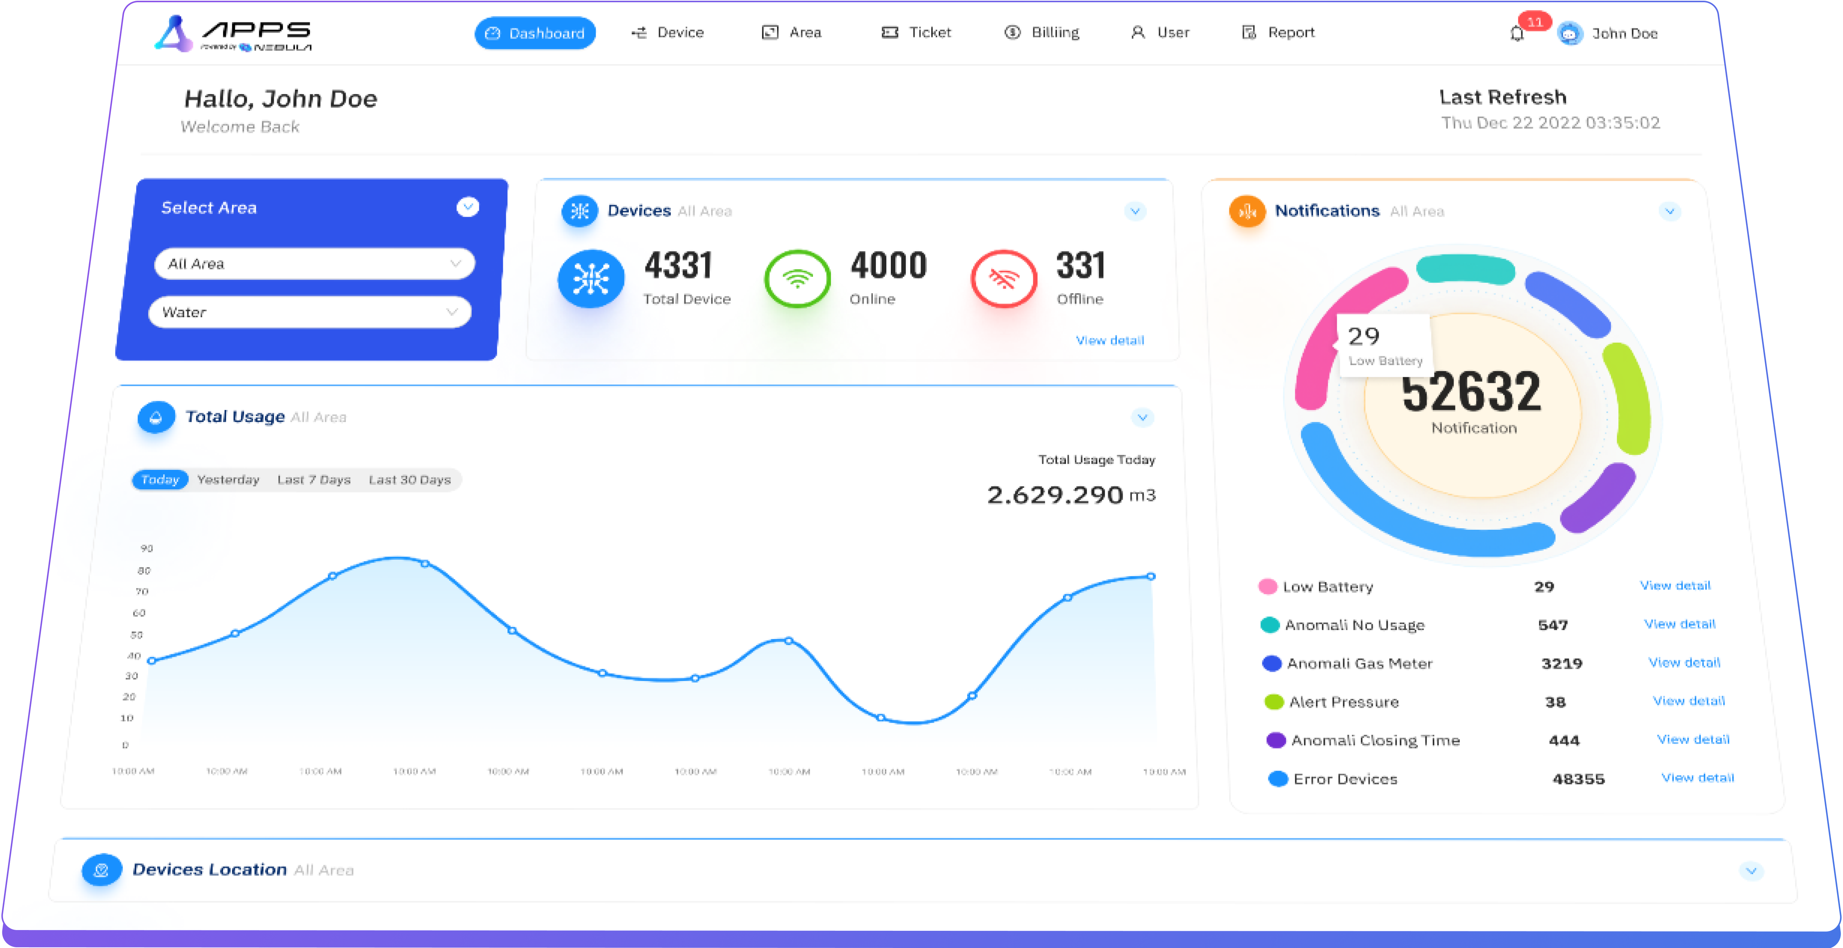Select the Today usage filter

click(x=160, y=479)
